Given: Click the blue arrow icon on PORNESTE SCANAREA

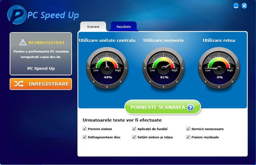Looking at the screenshot, I should [190, 107].
